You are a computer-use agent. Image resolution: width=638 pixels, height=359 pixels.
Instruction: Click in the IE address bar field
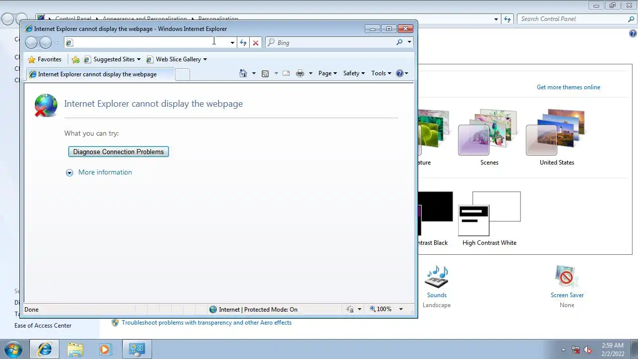pyautogui.click(x=150, y=42)
